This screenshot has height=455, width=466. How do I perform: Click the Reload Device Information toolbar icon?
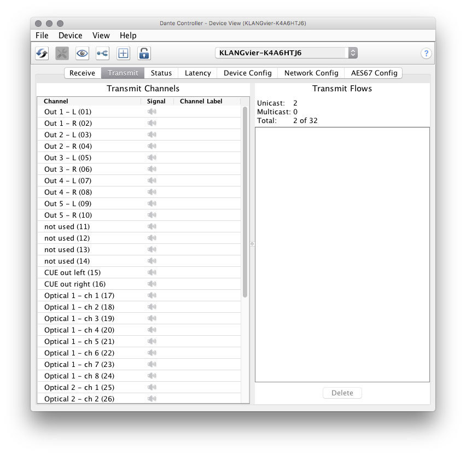tap(42, 54)
